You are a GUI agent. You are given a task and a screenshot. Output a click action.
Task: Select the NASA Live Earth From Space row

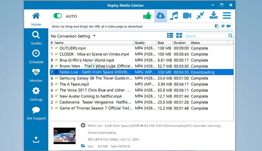point(142,72)
